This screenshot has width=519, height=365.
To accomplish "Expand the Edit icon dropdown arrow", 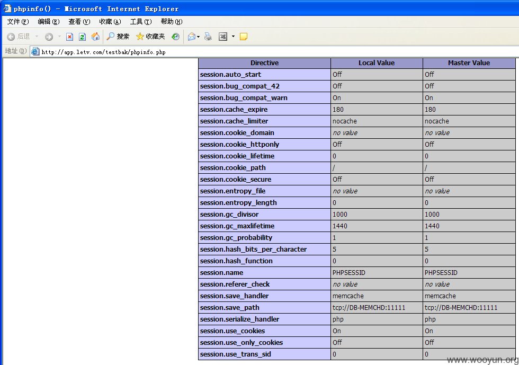I will click(233, 37).
